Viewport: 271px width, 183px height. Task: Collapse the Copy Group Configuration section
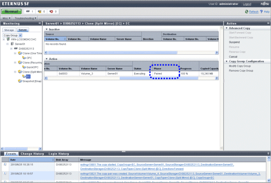pyautogui.click(x=227, y=61)
